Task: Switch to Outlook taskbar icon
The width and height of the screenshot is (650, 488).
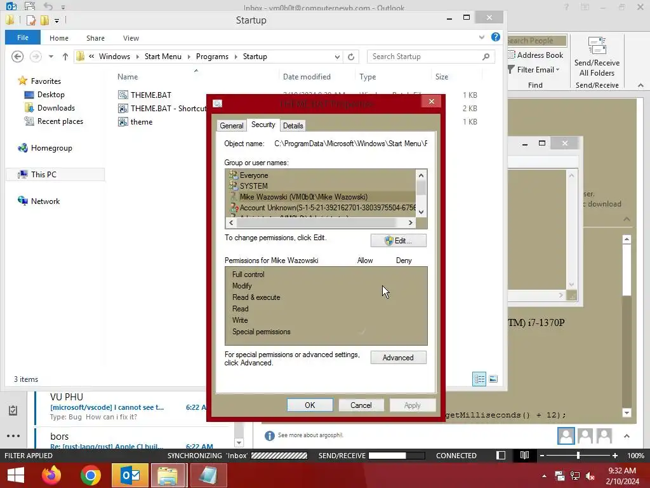Action: coord(130,475)
